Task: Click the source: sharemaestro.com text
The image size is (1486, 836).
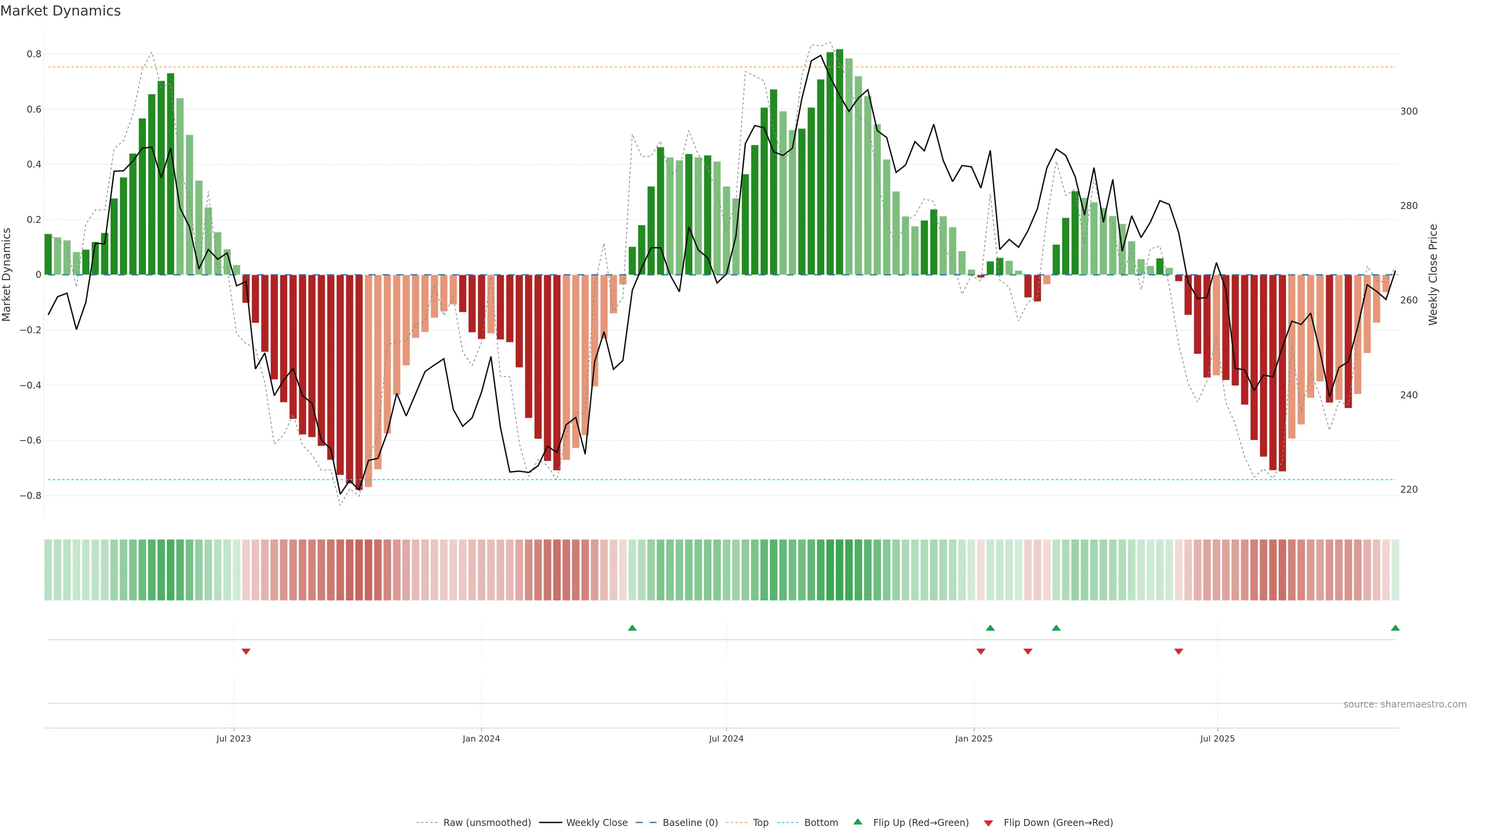Action: coord(1405,704)
